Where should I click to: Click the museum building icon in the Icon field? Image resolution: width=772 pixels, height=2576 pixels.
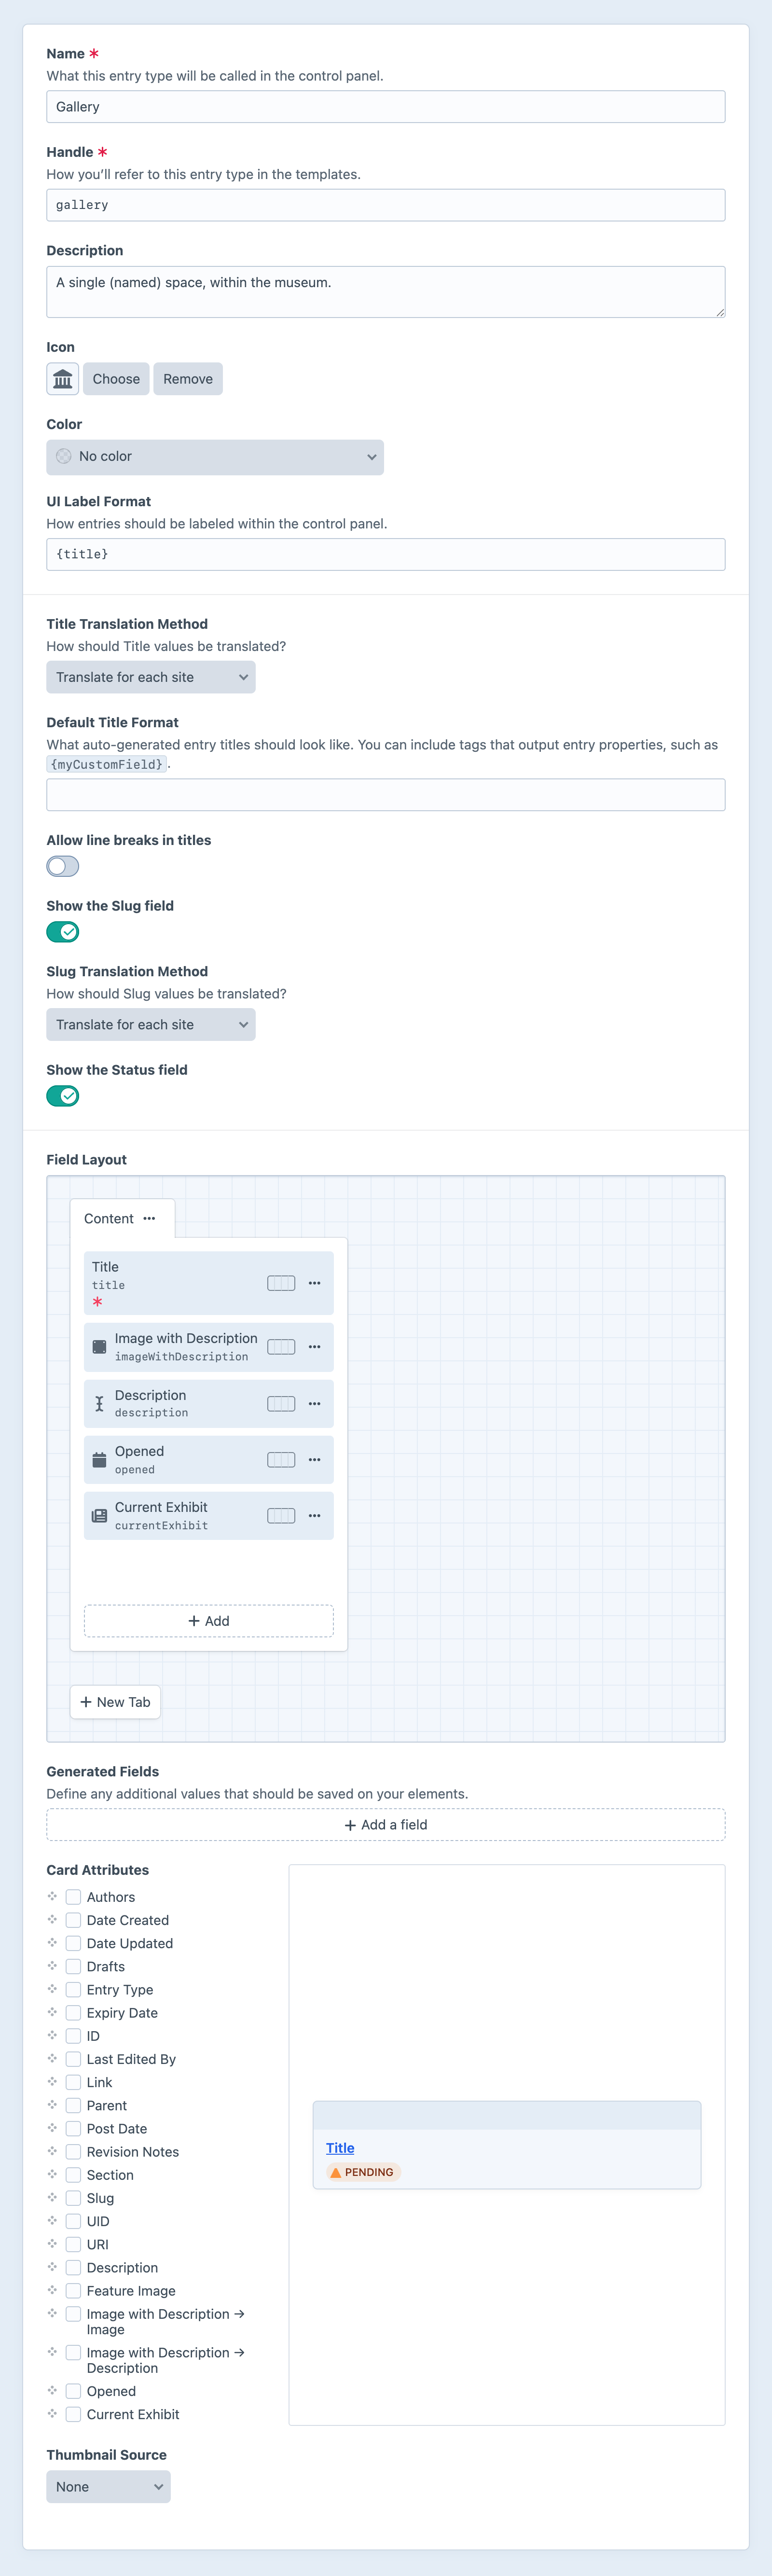62,378
